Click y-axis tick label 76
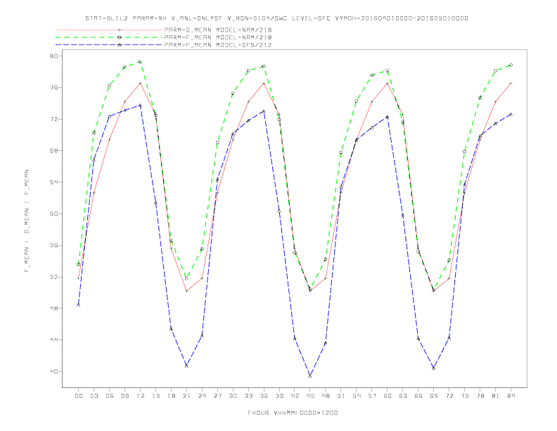 [x=53, y=87]
